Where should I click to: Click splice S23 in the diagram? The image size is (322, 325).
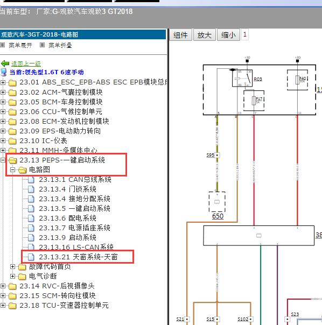coord(295,314)
